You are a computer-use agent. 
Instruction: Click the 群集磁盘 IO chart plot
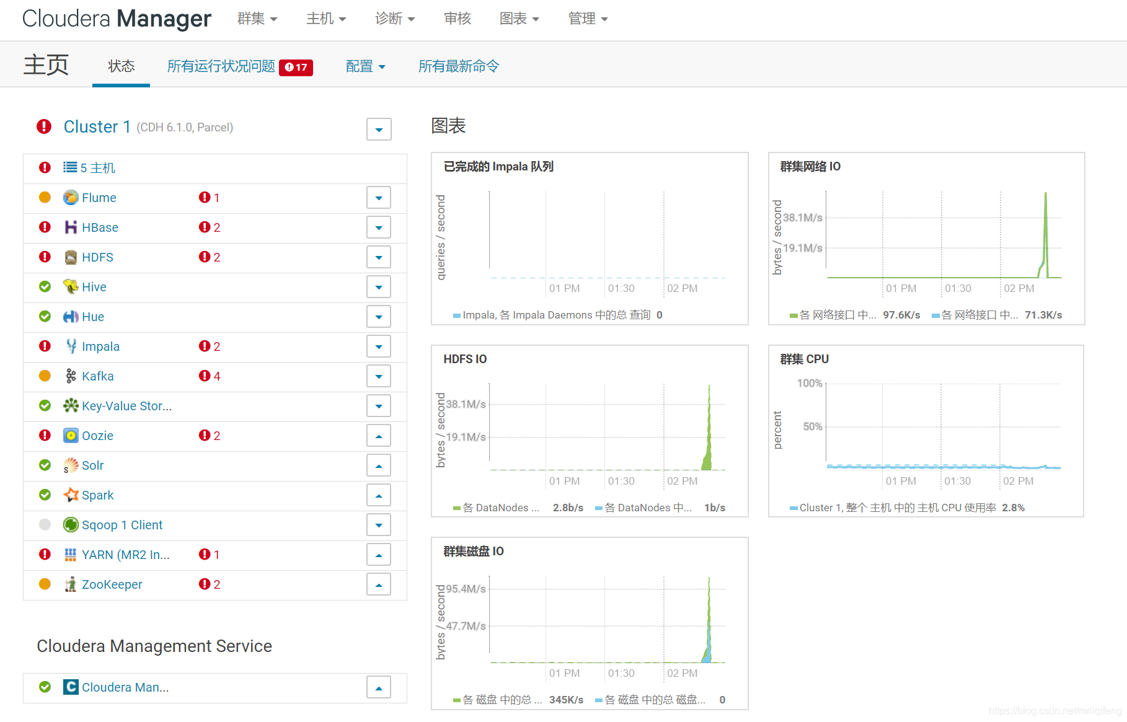click(608, 620)
